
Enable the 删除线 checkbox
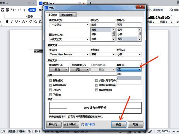50,80
